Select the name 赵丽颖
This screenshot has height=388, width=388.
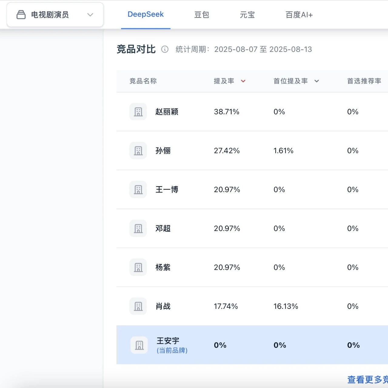click(x=167, y=112)
